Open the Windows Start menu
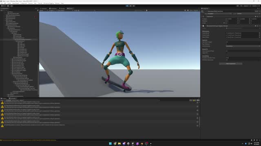261x146 pixels. [110, 144]
